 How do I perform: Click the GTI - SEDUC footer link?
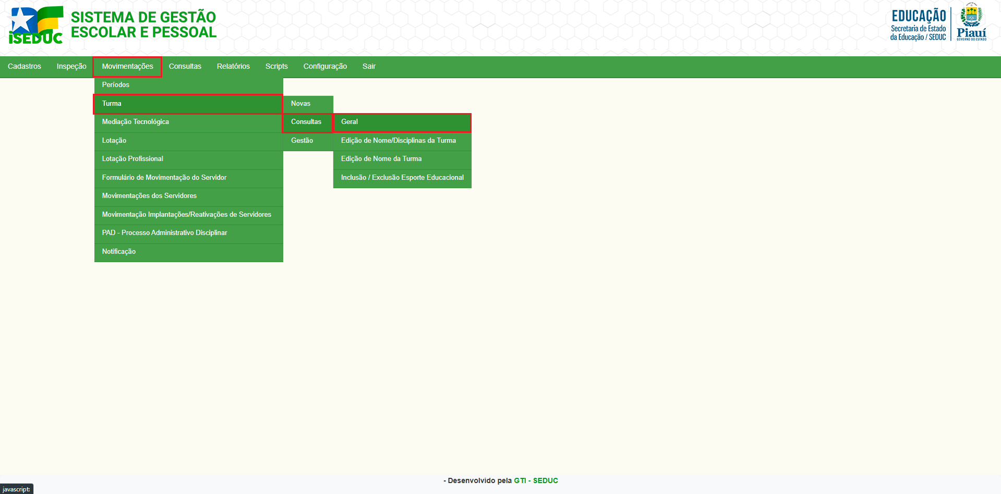[536, 480]
